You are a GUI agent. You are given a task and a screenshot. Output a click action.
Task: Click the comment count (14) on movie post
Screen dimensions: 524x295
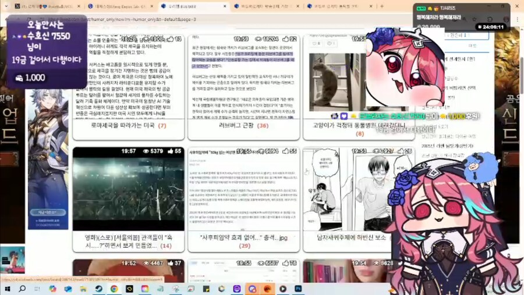166,246
